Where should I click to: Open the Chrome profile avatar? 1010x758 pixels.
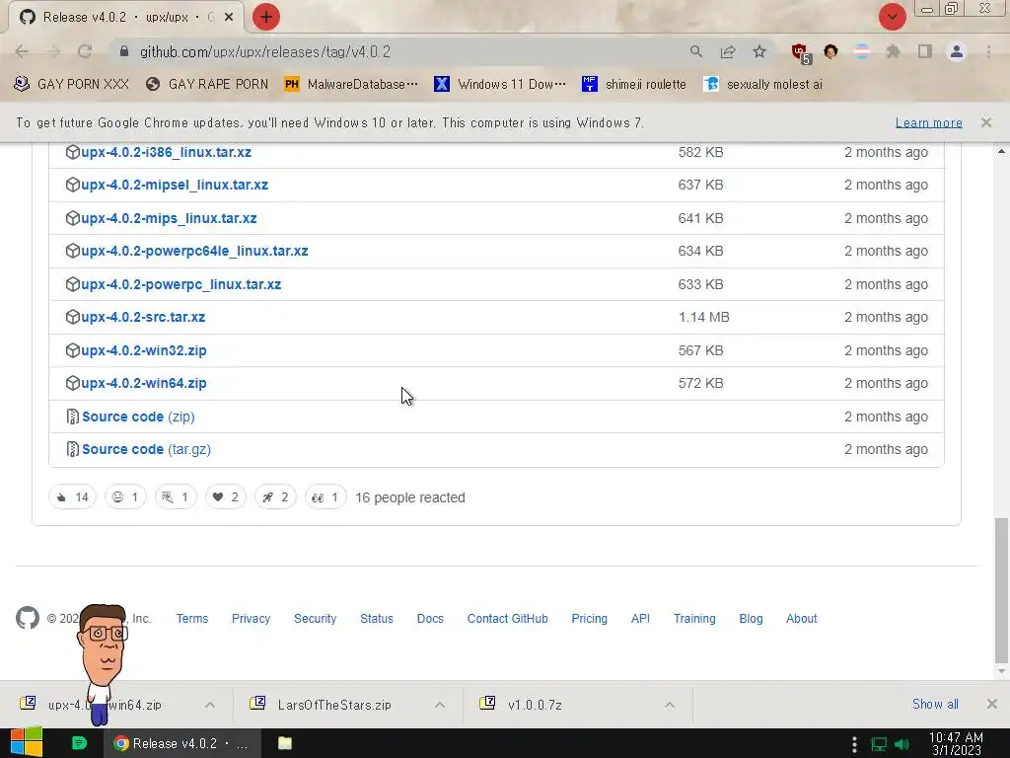tap(957, 51)
